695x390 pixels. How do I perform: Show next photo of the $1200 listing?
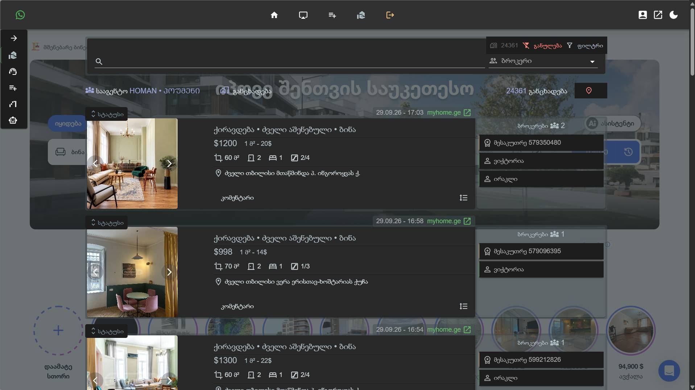(x=169, y=164)
